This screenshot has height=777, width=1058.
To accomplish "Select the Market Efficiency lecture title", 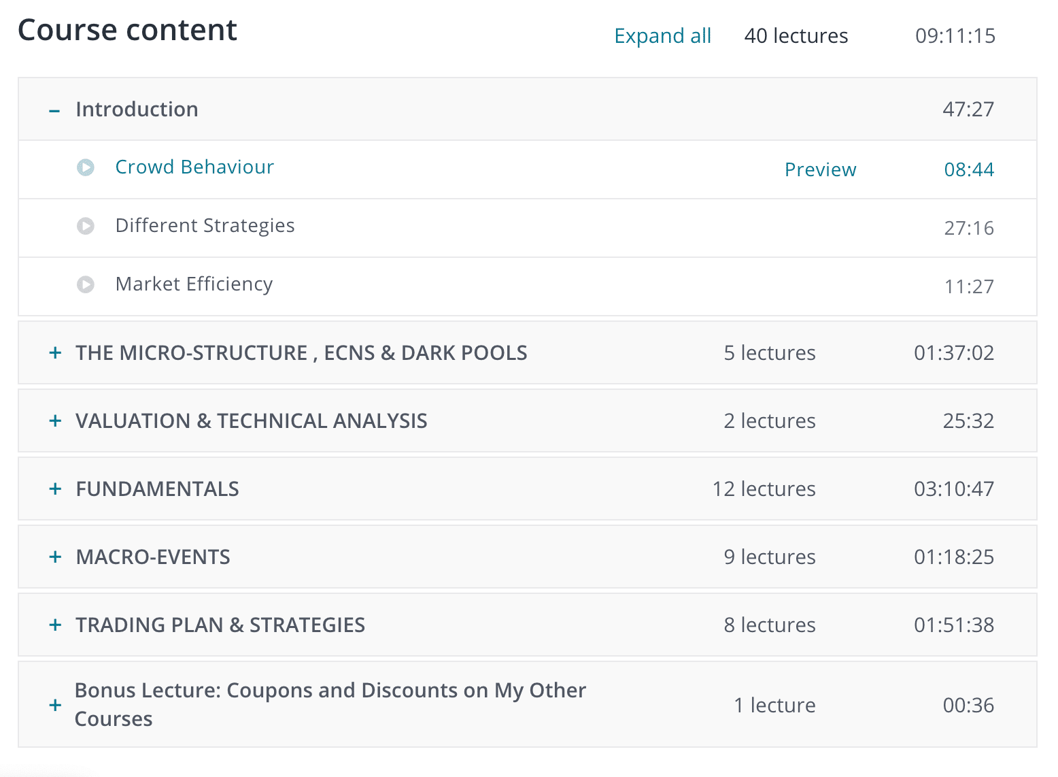I will tap(194, 284).
